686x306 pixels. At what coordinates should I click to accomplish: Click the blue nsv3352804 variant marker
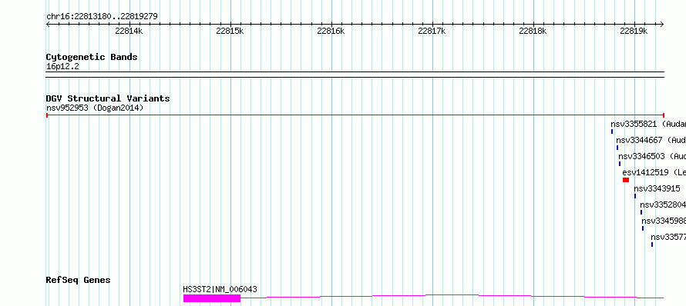point(641,212)
